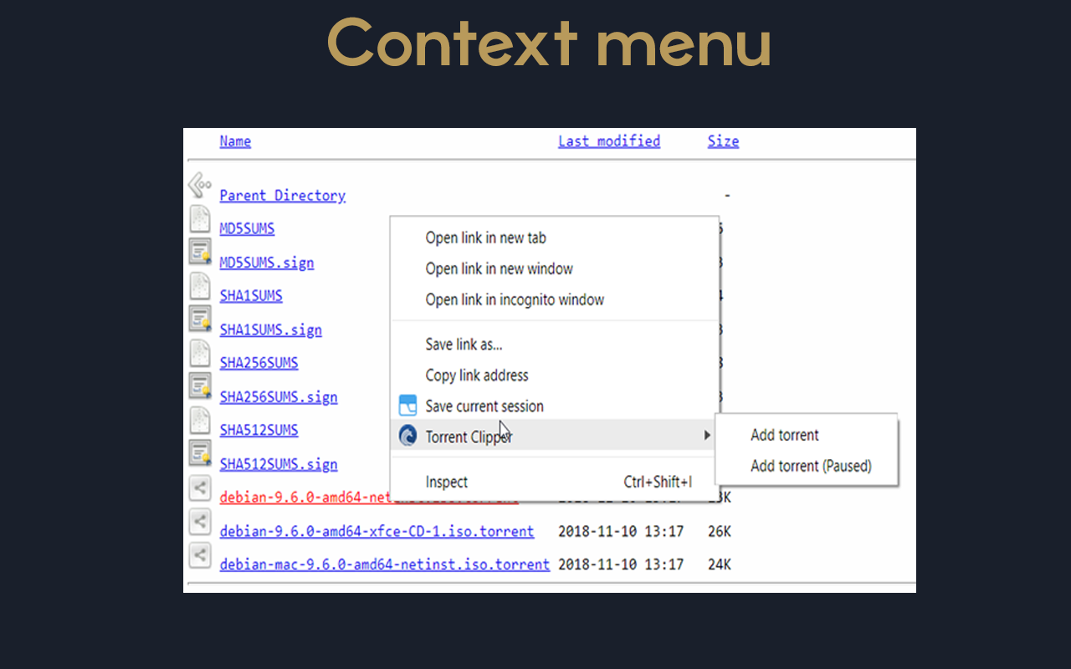Viewport: 1071px width, 669px height.
Task: Sort by the Last modified column header
Action: point(609,141)
